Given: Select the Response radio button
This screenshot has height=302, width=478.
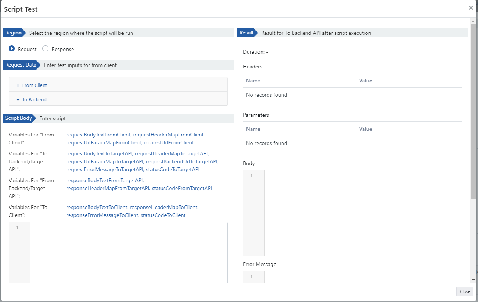Looking at the screenshot, I should 45,49.
